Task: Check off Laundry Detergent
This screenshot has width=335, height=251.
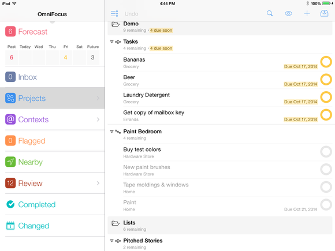Action: pos(326,97)
